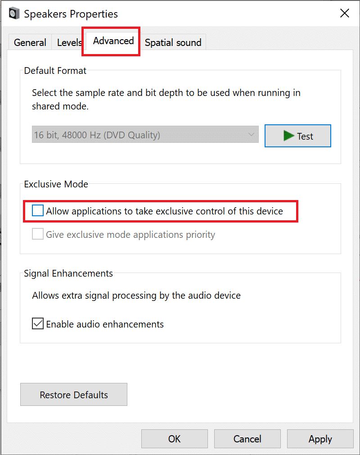
Task: Click the Restore Defaults button
Action: (x=74, y=395)
